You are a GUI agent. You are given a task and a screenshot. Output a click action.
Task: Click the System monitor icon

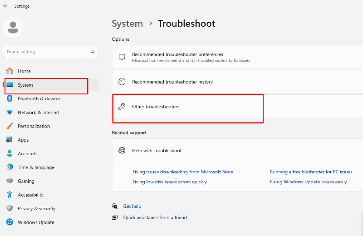pyautogui.click(x=10, y=85)
